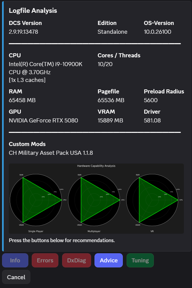Click the Info button
Screen dimensions: 192x288
click(15, 260)
